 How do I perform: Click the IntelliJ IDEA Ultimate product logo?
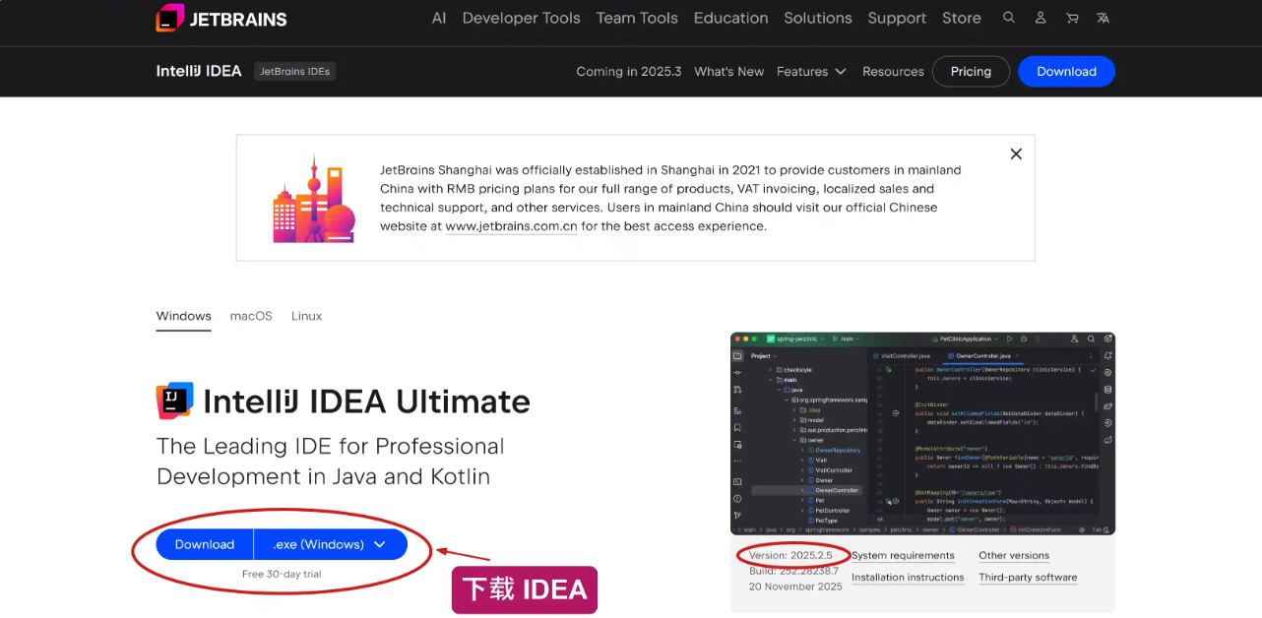175,402
